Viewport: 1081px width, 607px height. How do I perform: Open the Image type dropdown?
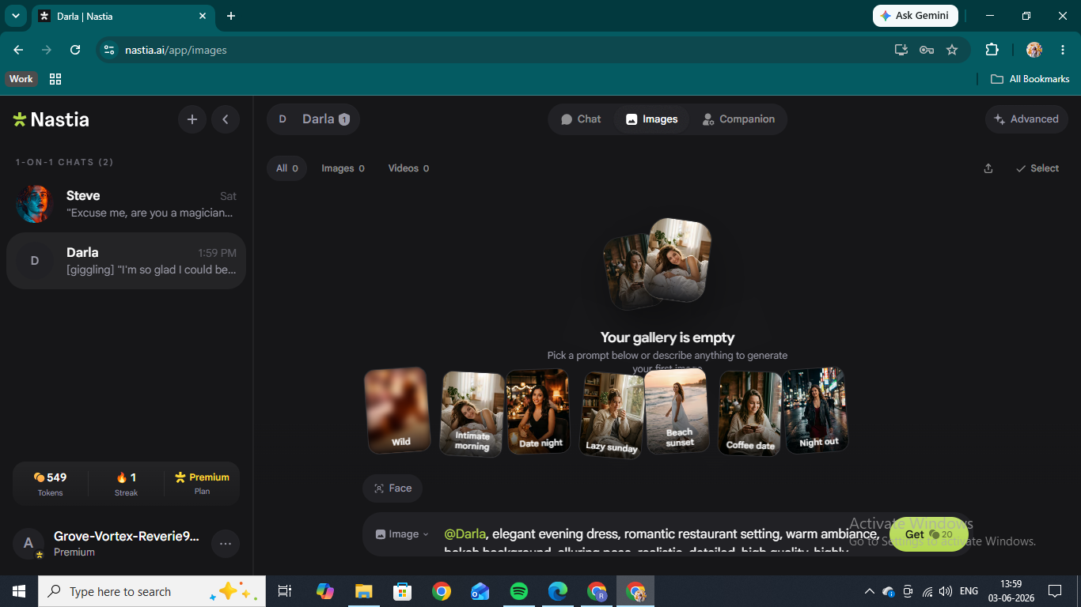[402, 534]
